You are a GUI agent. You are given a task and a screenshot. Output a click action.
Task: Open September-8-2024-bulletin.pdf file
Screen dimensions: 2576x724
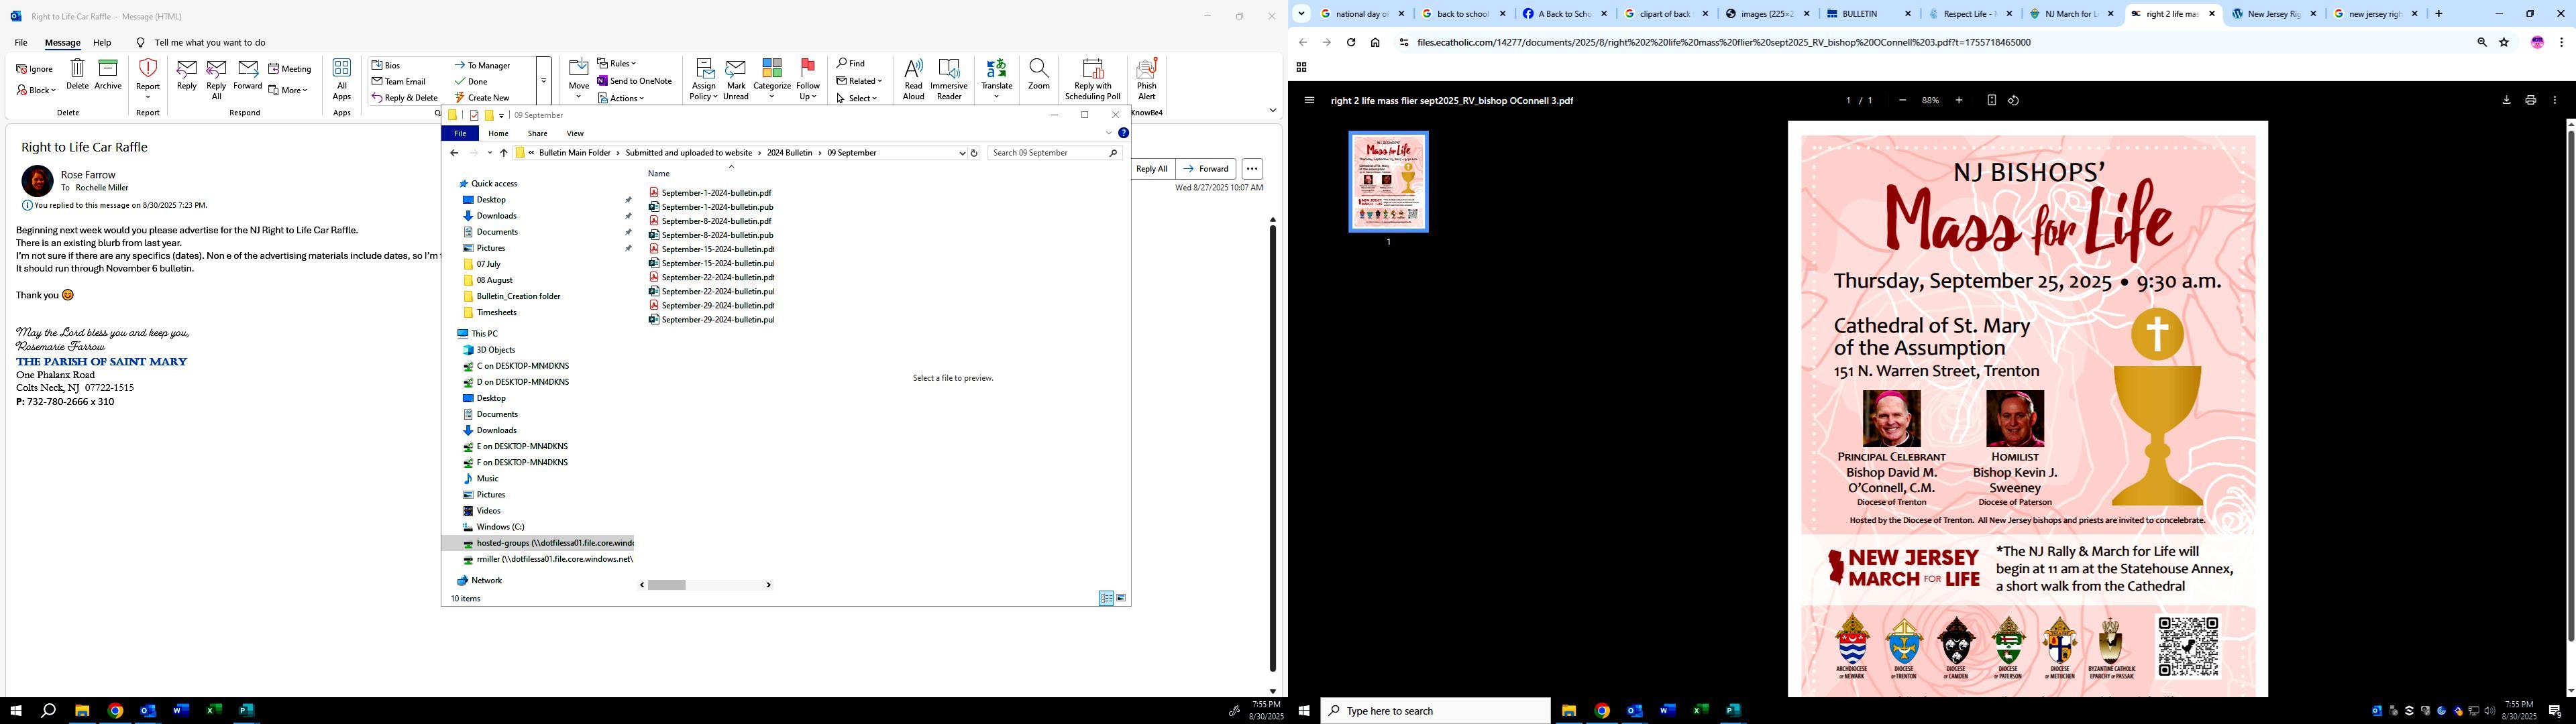pyautogui.click(x=716, y=221)
